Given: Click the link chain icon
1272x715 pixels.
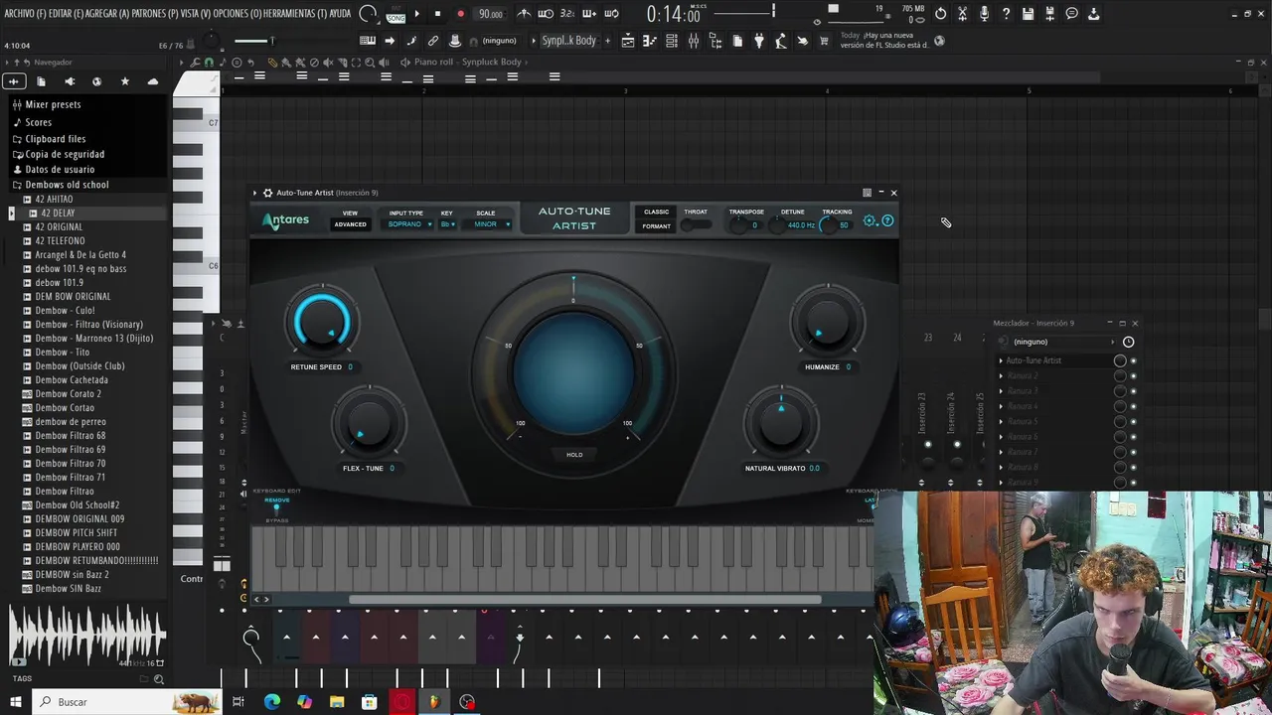Looking at the screenshot, I should pyautogui.click(x=433, y=41).
